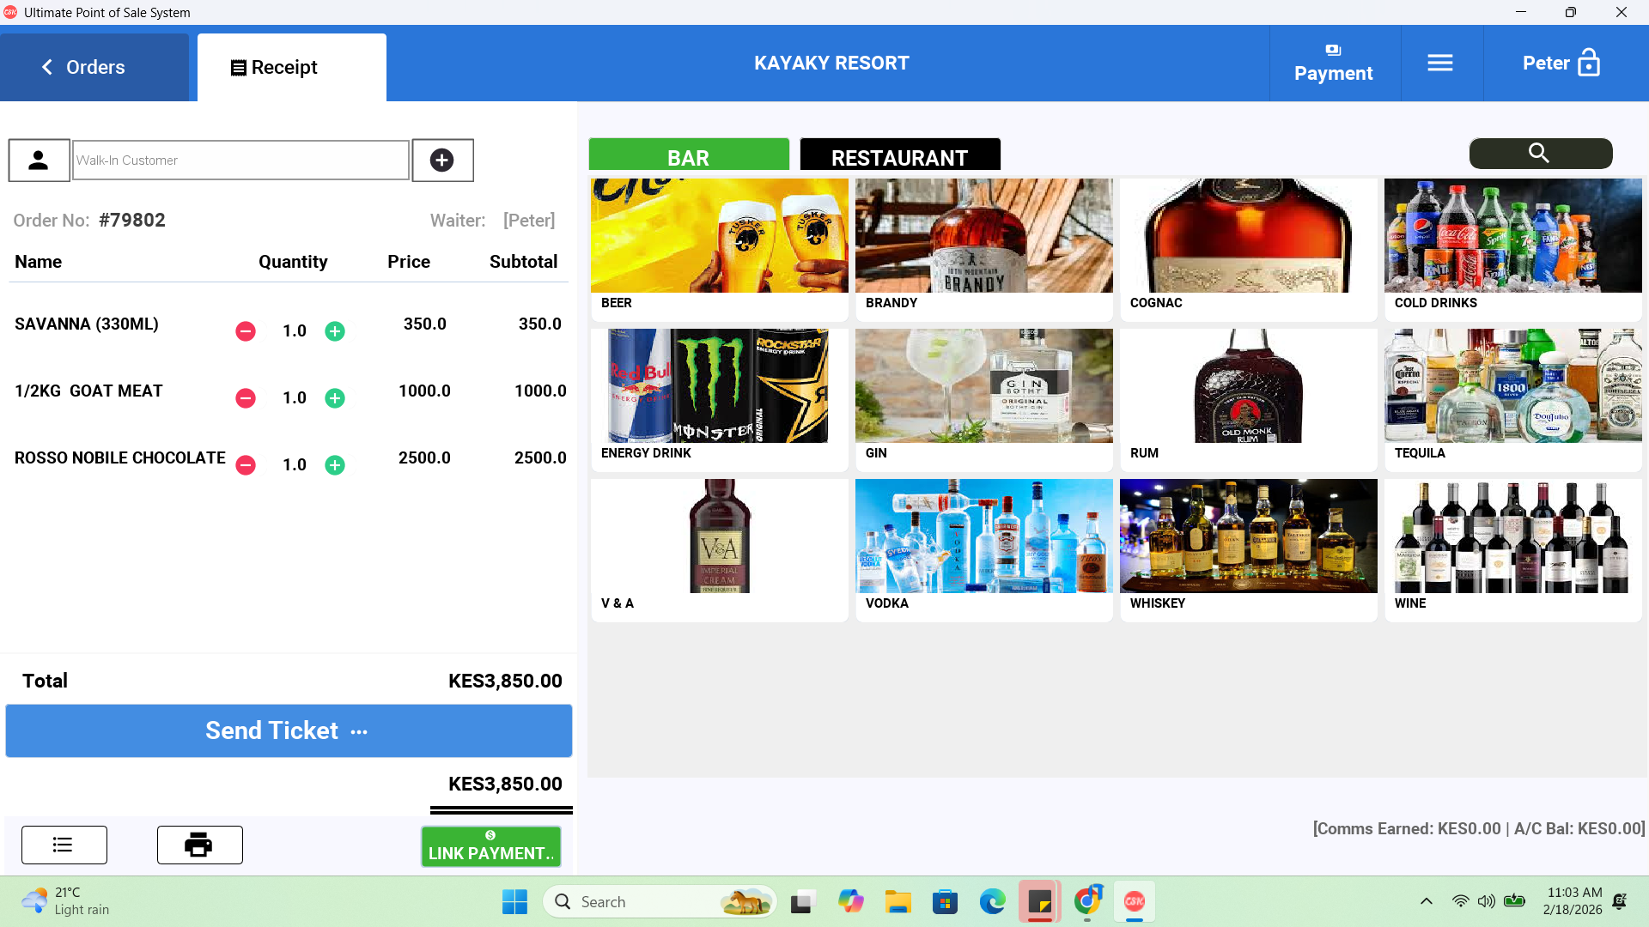Decrease Rosso Nobile Chocolate quantity
This screenshot has width=1649, height=927.
tap(246, 465)
